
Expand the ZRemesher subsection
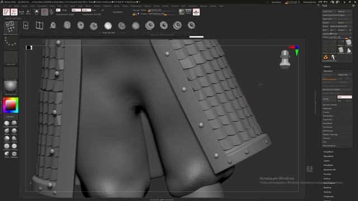click(x=328, y=131)
